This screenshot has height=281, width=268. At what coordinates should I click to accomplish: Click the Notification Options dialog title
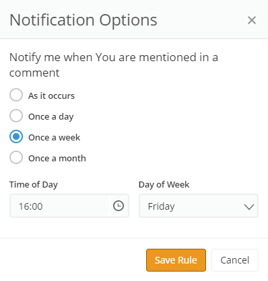tap(83, 20)
